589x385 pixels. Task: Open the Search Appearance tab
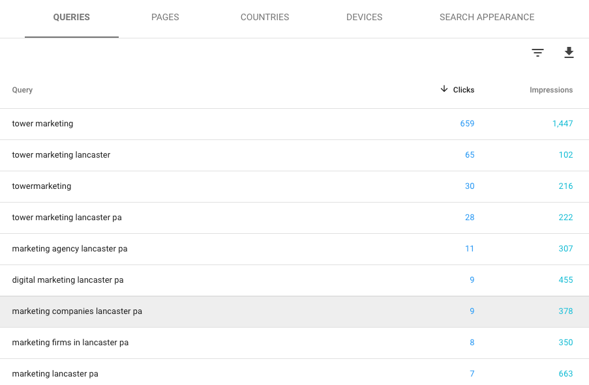click(x=487, y=17)
